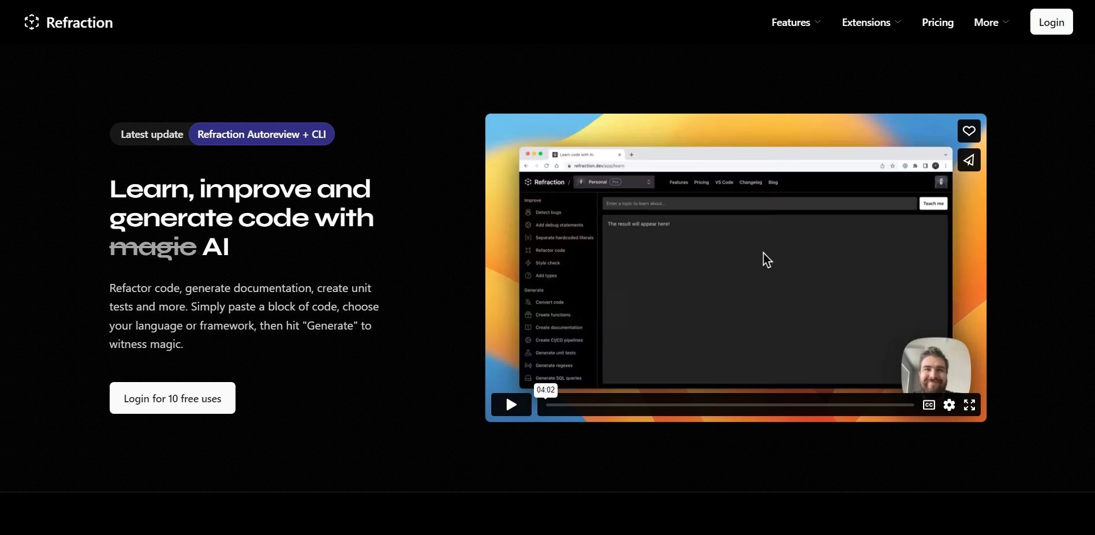Toggle closed captions on the video
The height and width of the screenshot is (535, 1095).
click(x=928, y=405)
